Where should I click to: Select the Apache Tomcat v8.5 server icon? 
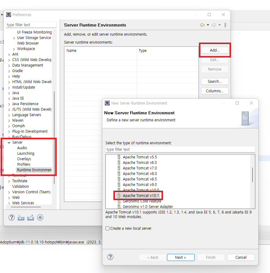119,179
